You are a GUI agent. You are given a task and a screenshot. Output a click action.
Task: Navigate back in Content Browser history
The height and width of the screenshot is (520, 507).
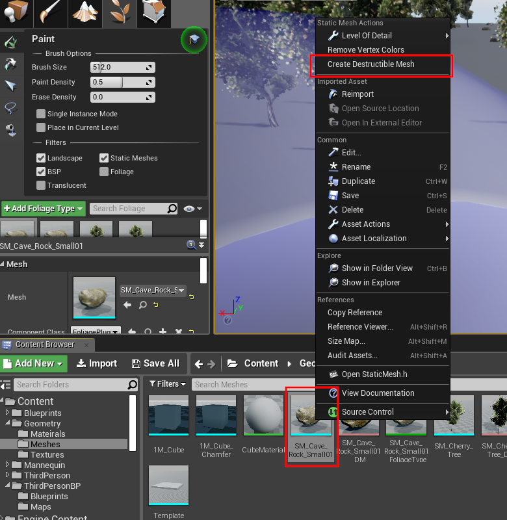tap(199, 364)
